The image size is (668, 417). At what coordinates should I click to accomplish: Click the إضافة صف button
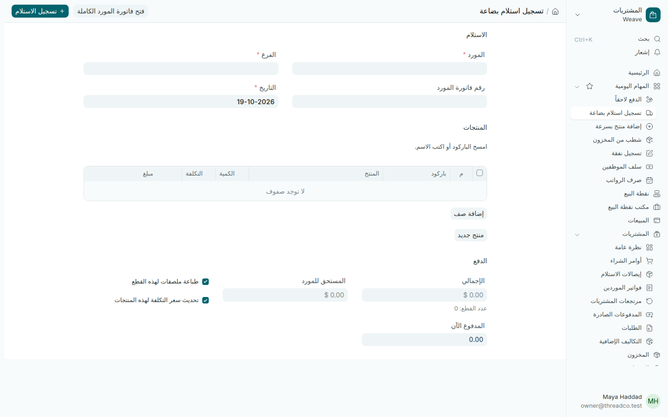[x=469, y=214]
